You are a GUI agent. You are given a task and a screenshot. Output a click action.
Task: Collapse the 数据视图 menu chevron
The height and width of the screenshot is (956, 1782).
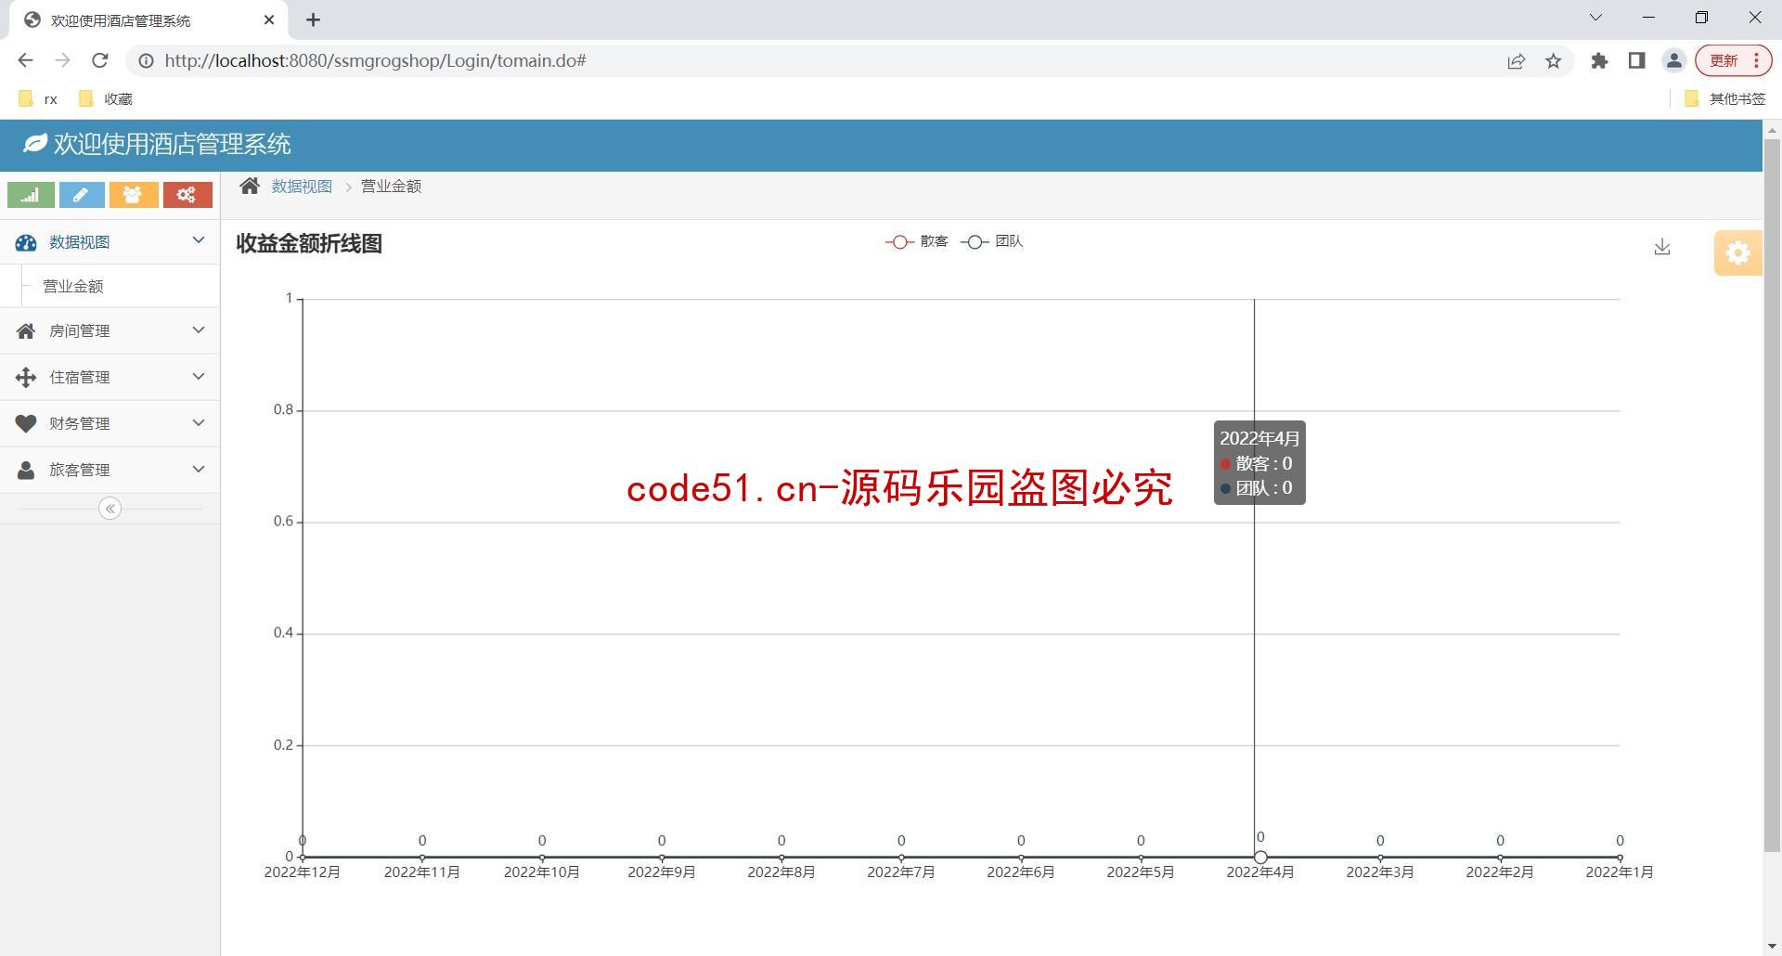pyautogui.click(x=199, y=240)
